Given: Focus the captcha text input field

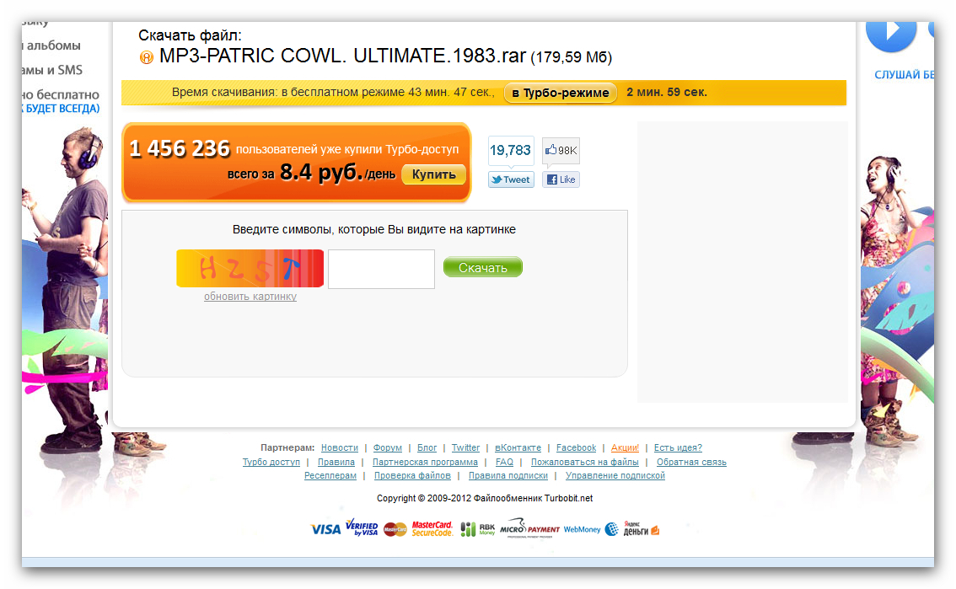Looking at the screenshot, I should click(381, 269).
